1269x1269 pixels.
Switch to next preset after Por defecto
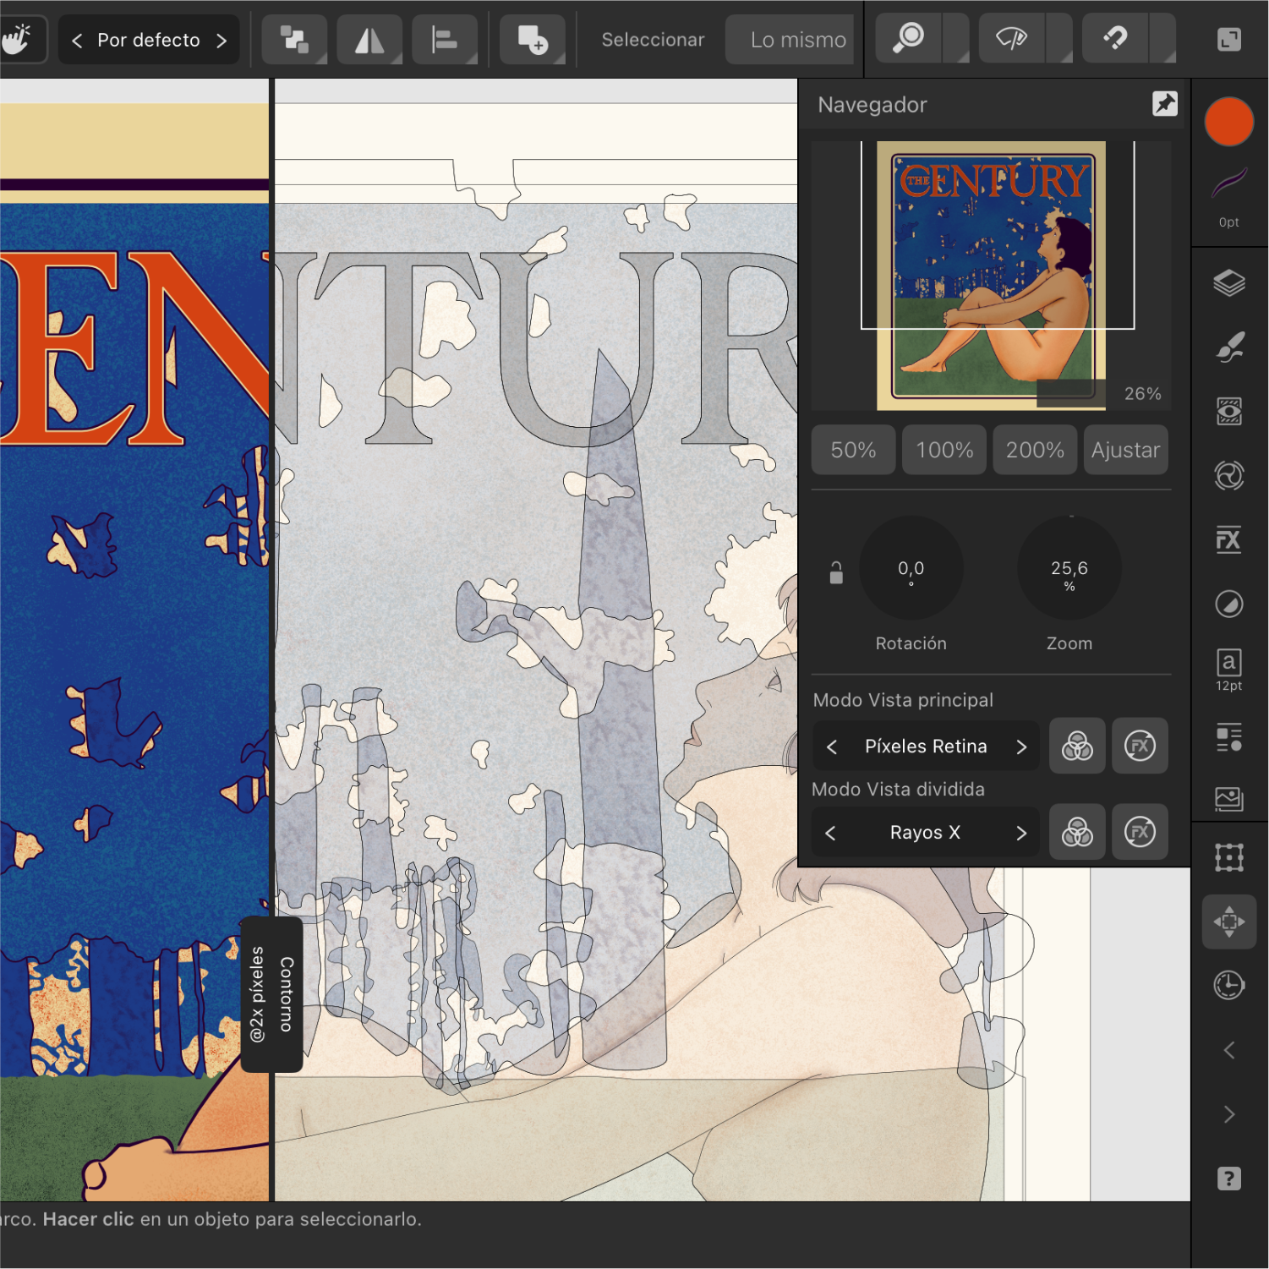click(222, 41)
